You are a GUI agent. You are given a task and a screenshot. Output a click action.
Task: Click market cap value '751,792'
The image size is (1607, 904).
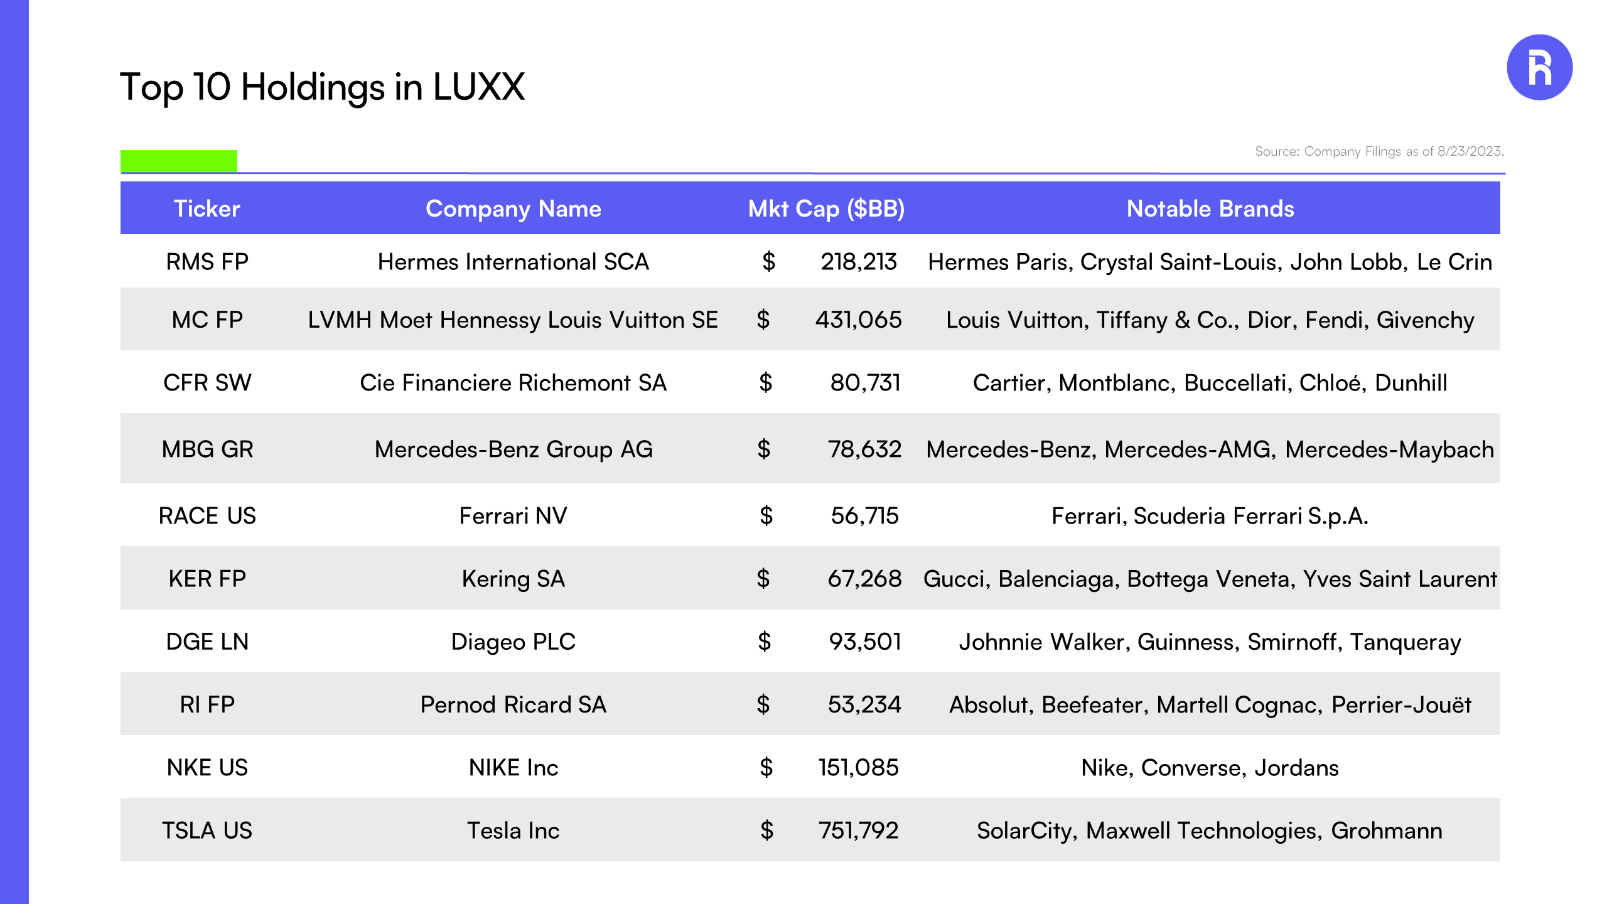[859, 831]
